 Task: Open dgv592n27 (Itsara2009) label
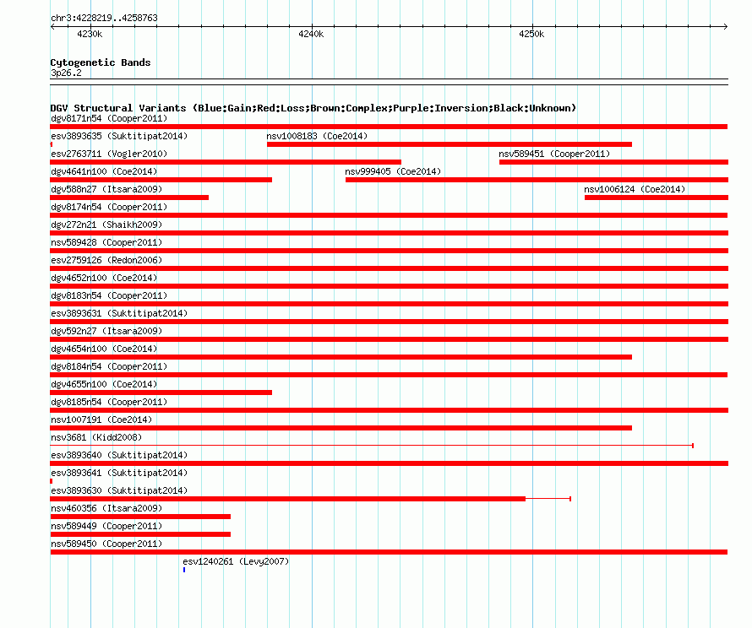coord(106,331)
